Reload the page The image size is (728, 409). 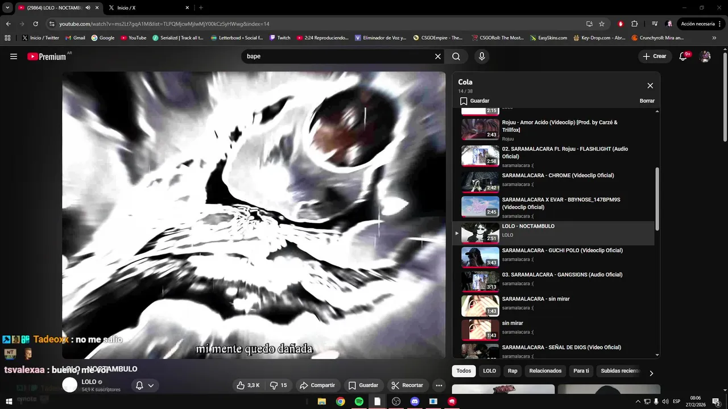[x=35, y=24]
